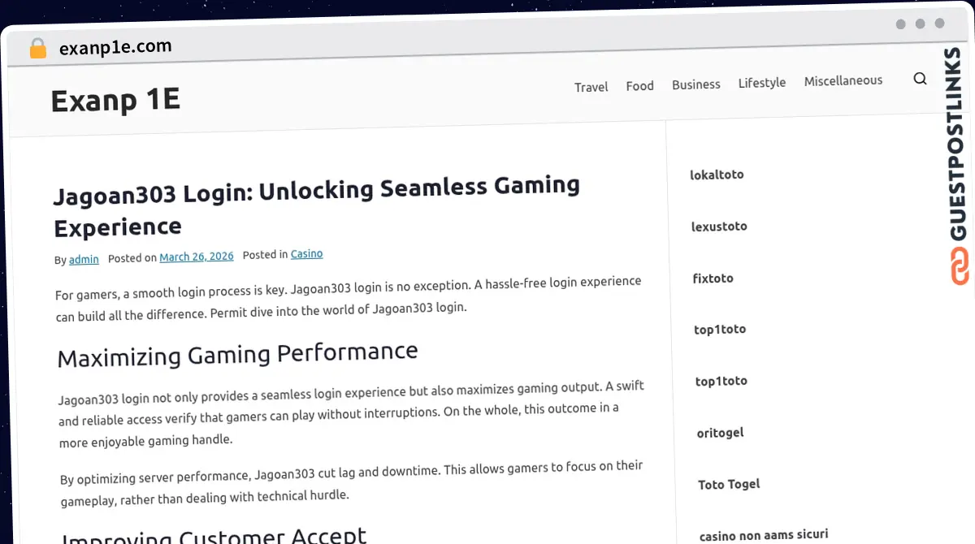
Task: Open the March 26, 2026 date link
Action: tap(197, 257)
